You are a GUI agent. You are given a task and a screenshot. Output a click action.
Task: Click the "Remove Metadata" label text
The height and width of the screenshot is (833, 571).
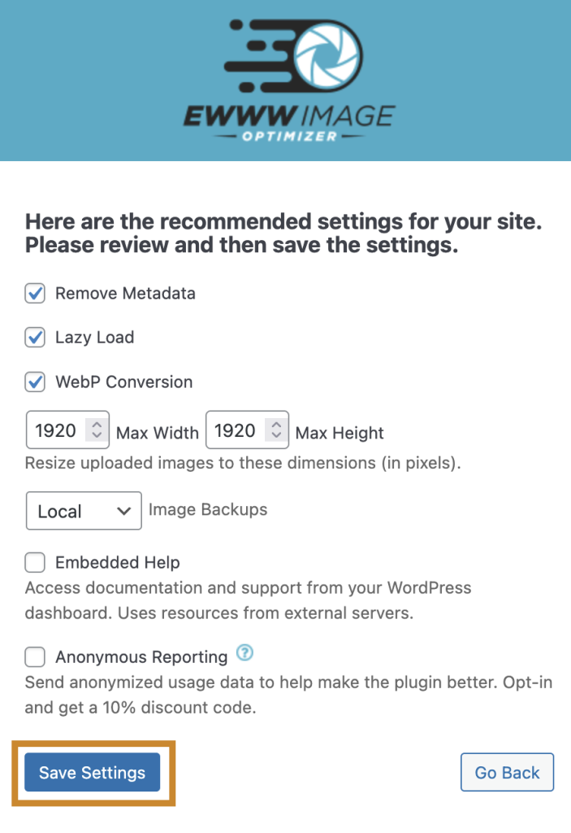click(125, 294)
